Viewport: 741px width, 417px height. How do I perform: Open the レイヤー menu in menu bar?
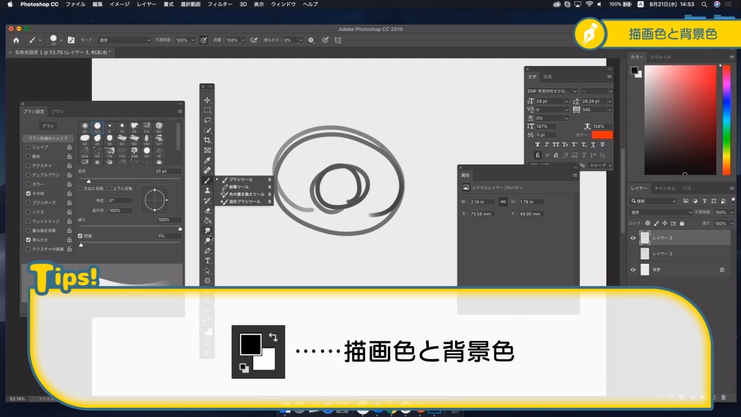click(146, 4)
